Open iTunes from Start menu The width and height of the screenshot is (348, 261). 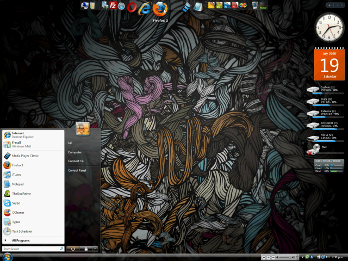(33, 175)
